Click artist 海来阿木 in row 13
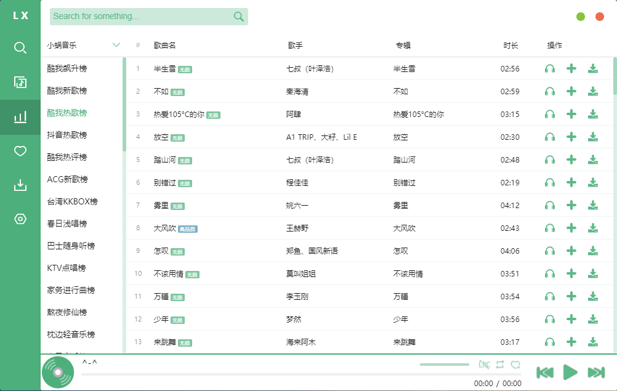The height and width of the screenshot is (391, 617). 300,342
